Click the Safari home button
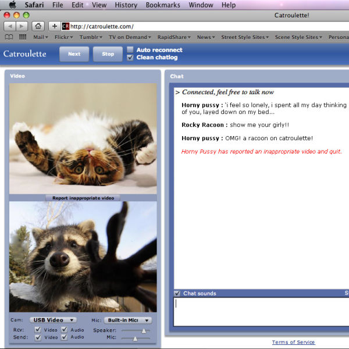The height and width of the screenshot is (349, 349). pyautogui.click(x=38, y=26)
